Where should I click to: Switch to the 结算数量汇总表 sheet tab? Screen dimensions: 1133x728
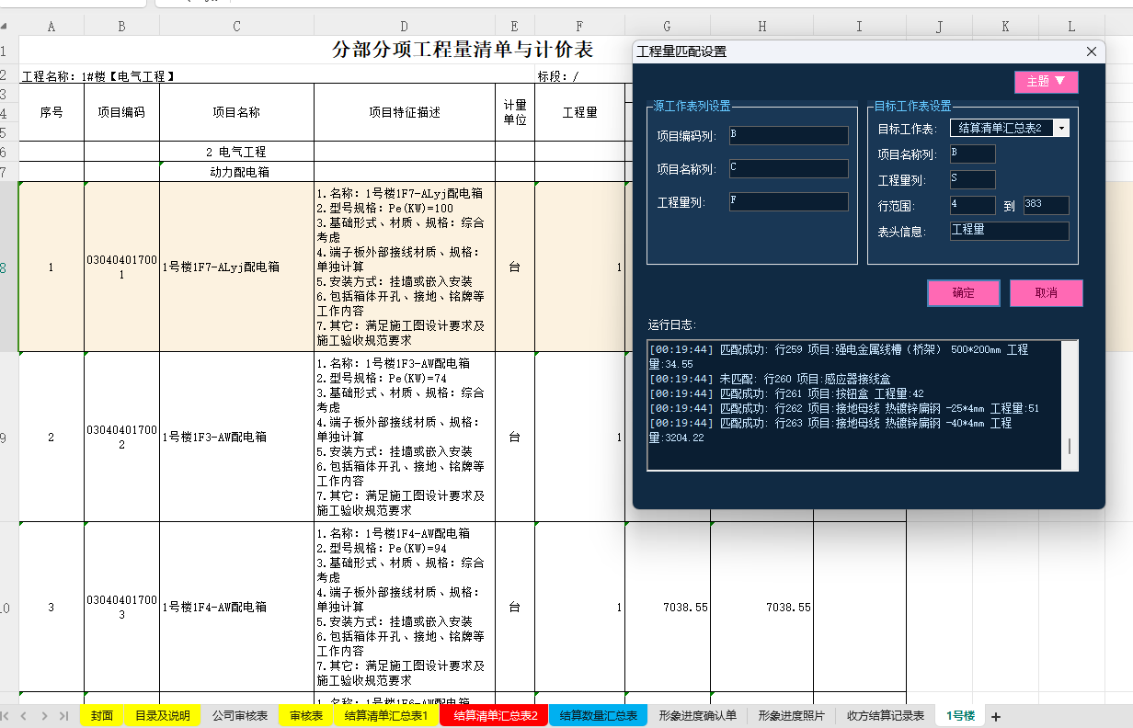pos(599,716)
